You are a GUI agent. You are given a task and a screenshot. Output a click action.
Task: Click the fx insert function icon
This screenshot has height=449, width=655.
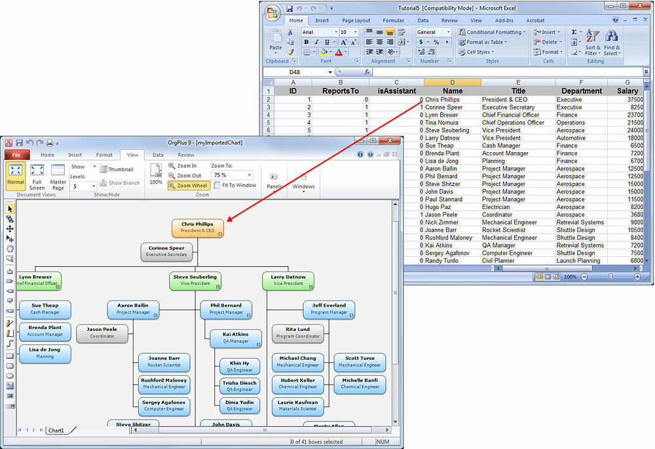click(x=367, y=72)
